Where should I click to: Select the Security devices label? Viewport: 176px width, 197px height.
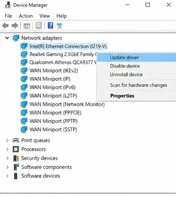[40, 158]
